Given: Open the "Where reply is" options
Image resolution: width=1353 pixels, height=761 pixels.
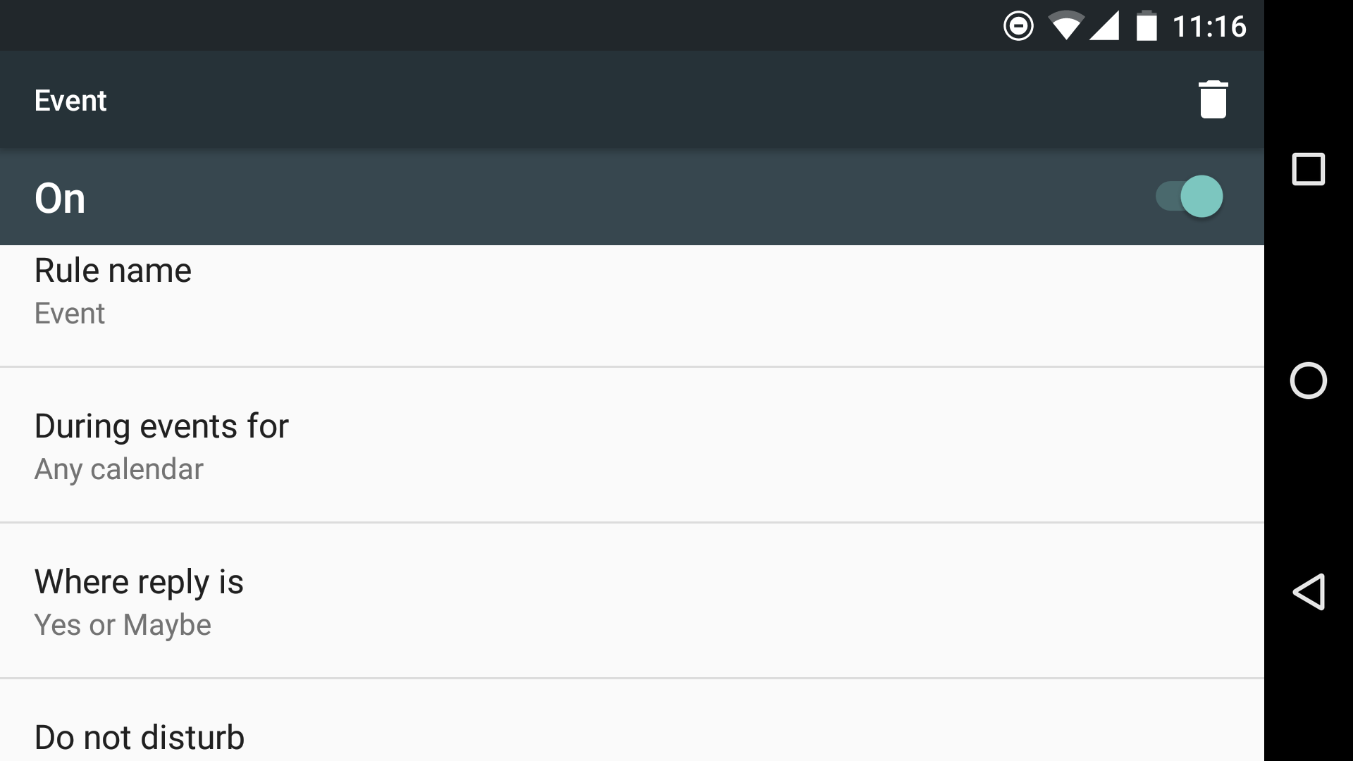Looking at the screenshot, I should (139, 582).
